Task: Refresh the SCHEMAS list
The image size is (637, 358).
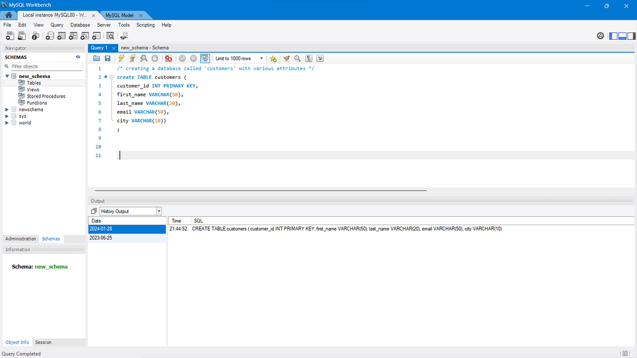Action: 77,57
